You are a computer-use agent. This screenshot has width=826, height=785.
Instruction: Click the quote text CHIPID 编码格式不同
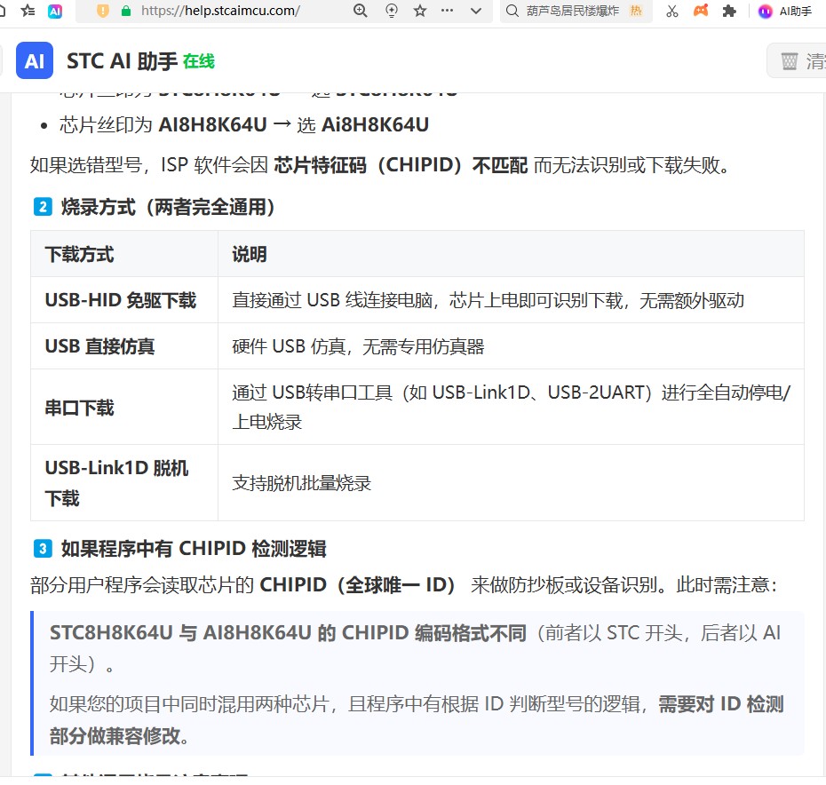(x=433, y=633)
